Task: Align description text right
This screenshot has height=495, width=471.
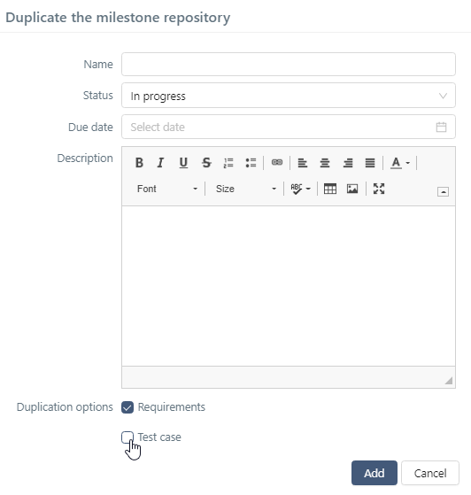Action: [x=348, y=163]
